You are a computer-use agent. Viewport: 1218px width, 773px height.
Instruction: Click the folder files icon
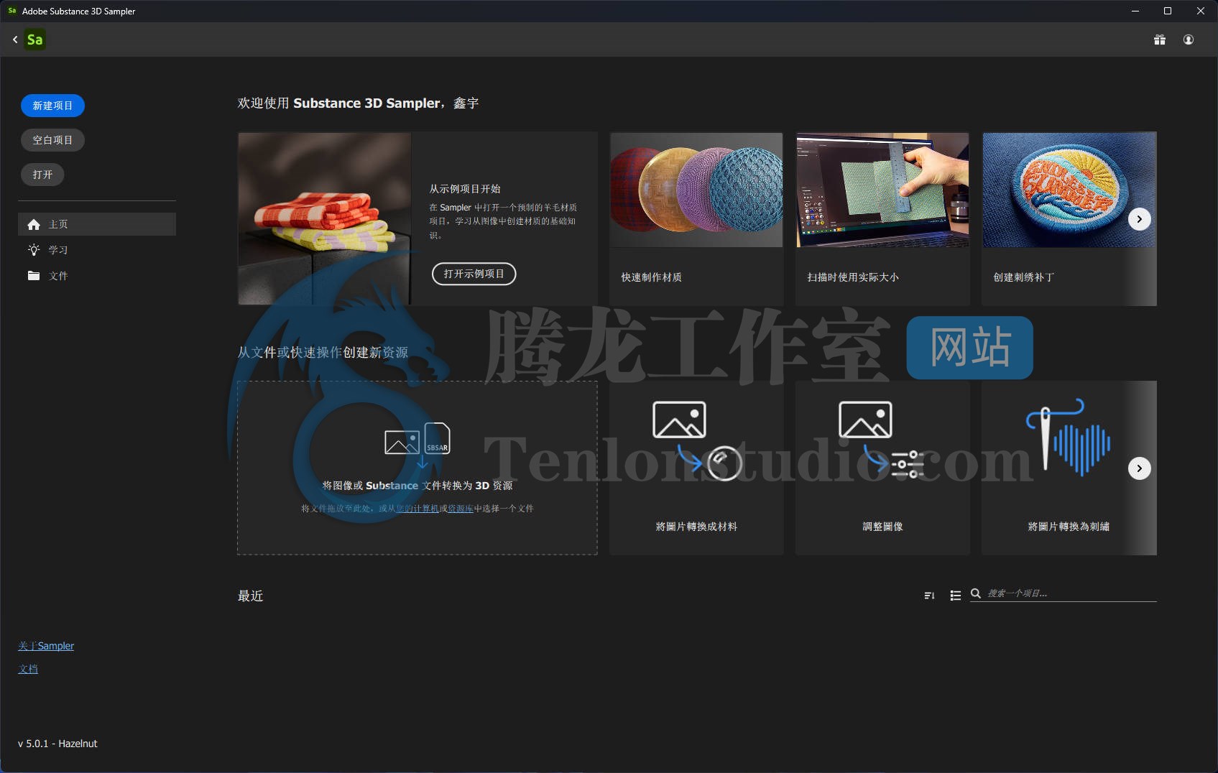tap(34, 276)
